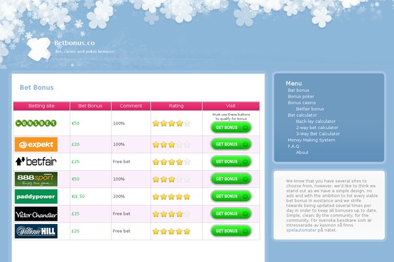Get the bonus for Betfair

[231, 162]
